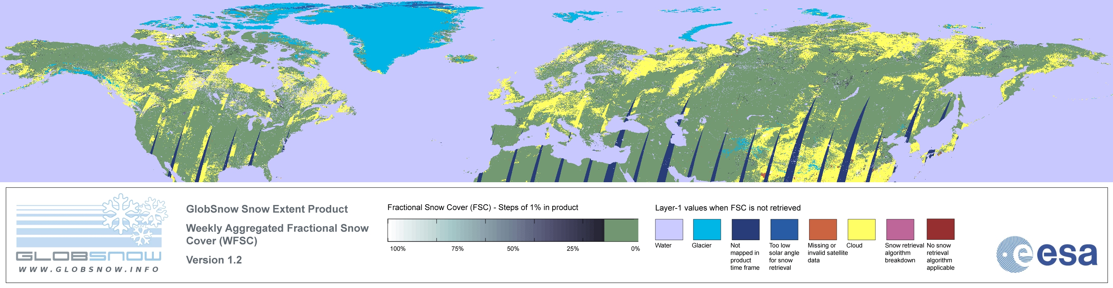Click the 'Snow retrieval algorithm breakdown' pink swatch
The height and width of the screenshot is (288, 1113).
tap(900, 229)
